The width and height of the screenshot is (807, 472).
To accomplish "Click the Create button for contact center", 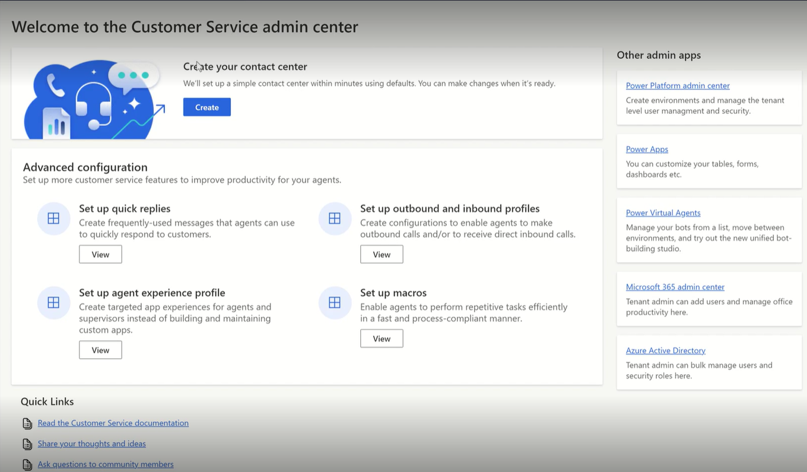I will coord(206,107).
